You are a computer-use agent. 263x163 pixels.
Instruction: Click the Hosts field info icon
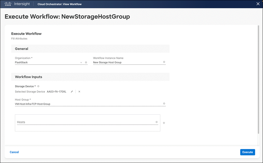(156, 122)
